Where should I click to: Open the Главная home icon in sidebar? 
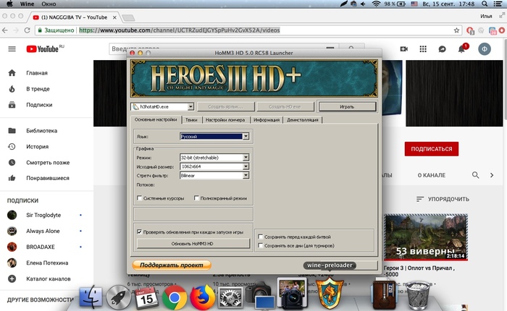click(x=12, y=73)
